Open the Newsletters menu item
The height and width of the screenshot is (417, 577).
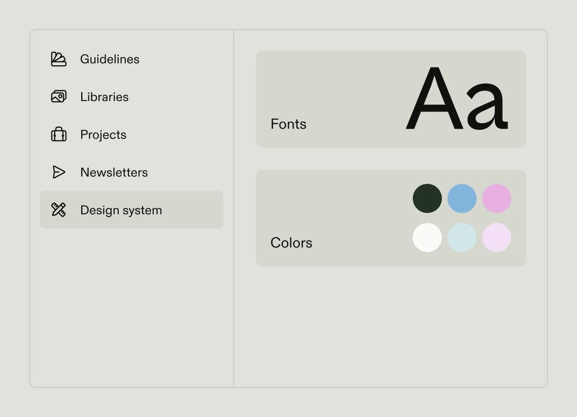pos(132,172)
